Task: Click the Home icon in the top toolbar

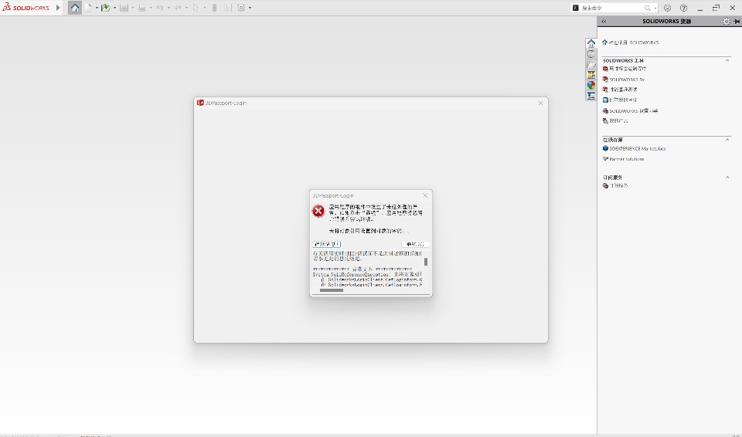Action: [75, 8]
